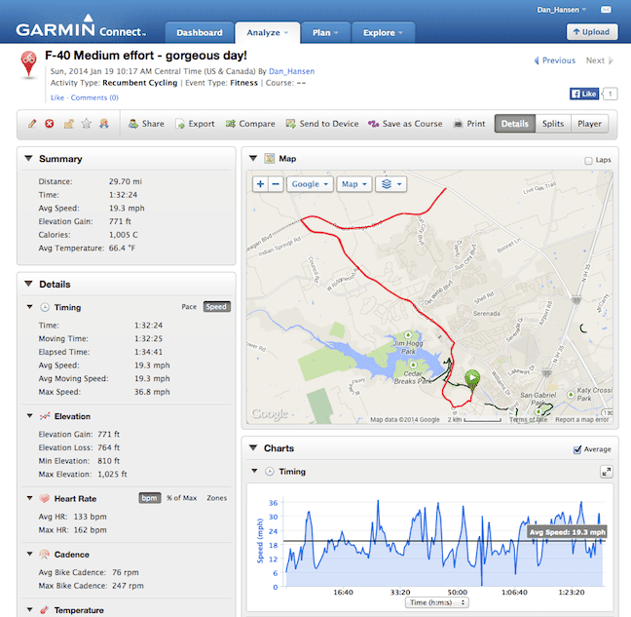Zoom out the map with minus button
This screenshot has width=631, height=617.
(x=276, y=183)
